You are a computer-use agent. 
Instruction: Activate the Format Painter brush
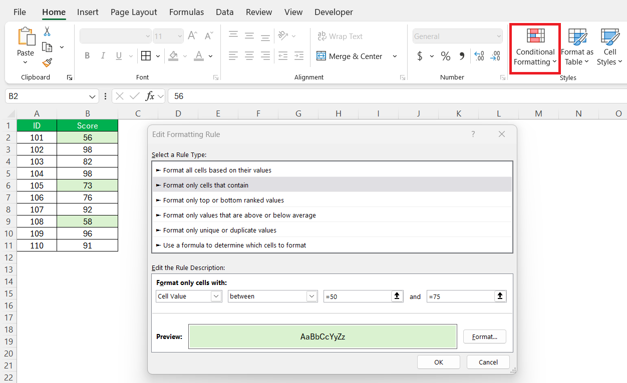tap(47, 62)
